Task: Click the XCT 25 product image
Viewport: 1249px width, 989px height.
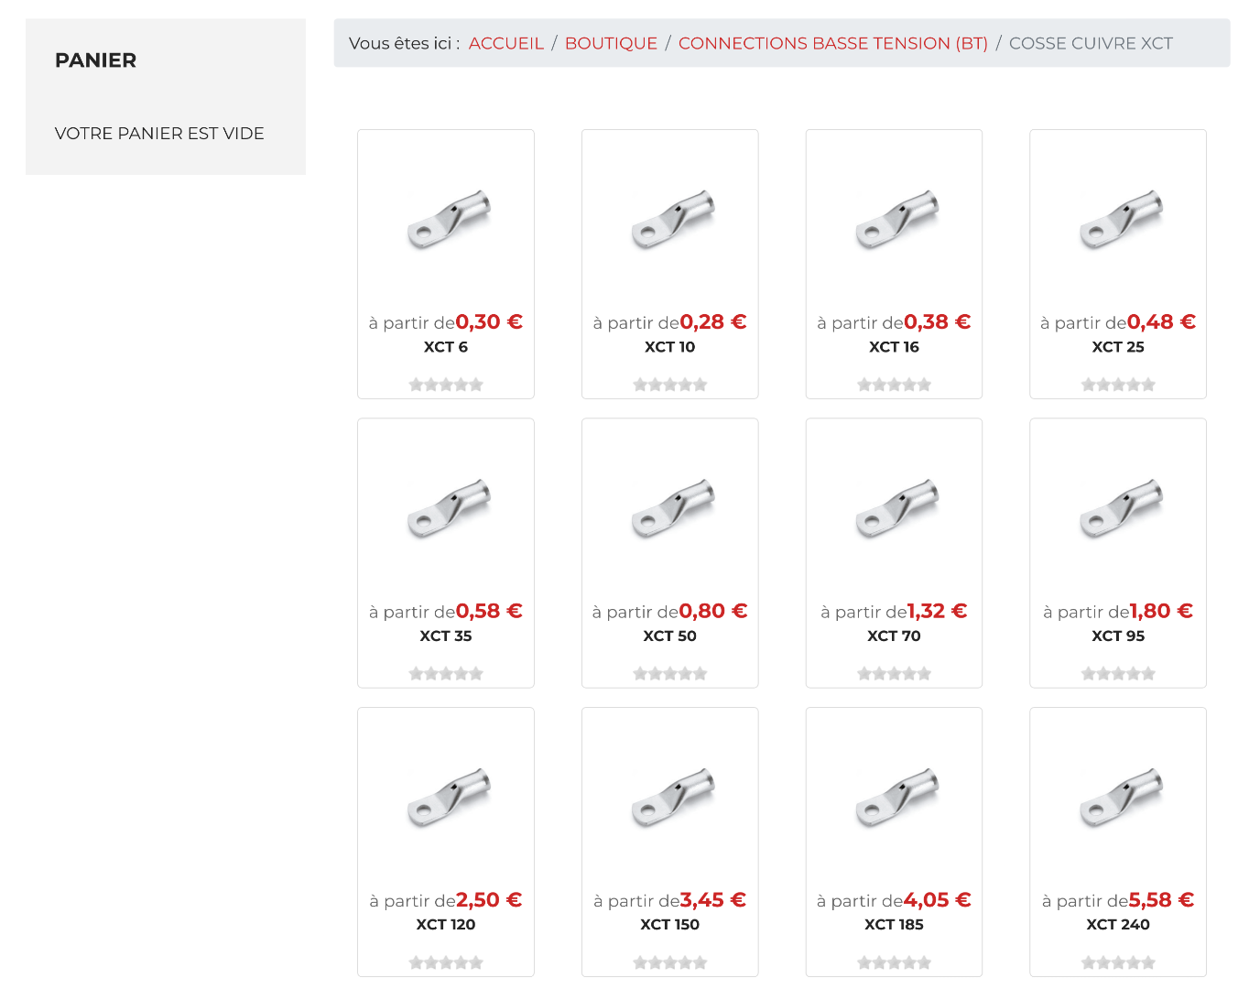Action: (1121, 220)
